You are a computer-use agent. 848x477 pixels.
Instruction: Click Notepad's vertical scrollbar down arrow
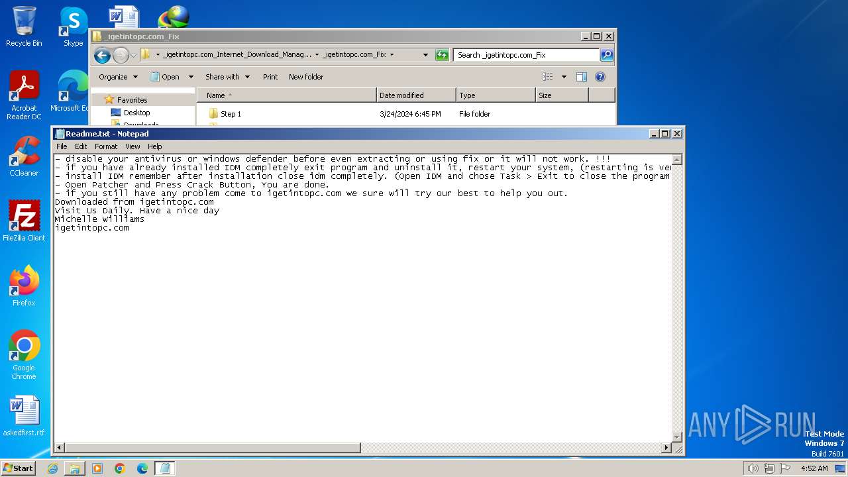click(676, 437)
